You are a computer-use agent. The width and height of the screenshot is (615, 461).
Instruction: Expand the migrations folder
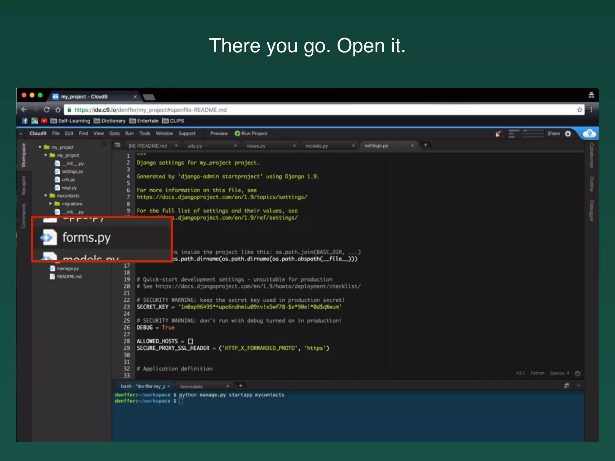point(50,204)
